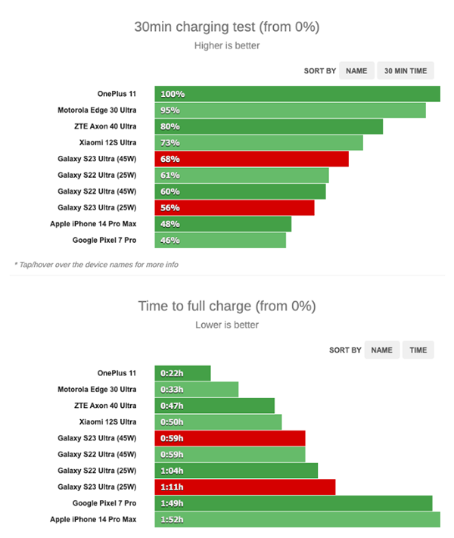The image size is (454, 538).
Task: Click OnePlus 11 name in 30min charging test
Action: [x=117, y=94]
